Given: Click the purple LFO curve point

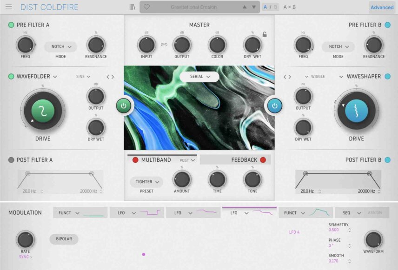Looking at the screenshot, I should 144,254.
